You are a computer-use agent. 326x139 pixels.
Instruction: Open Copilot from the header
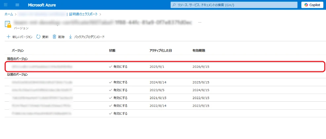[x=312, y=5]
